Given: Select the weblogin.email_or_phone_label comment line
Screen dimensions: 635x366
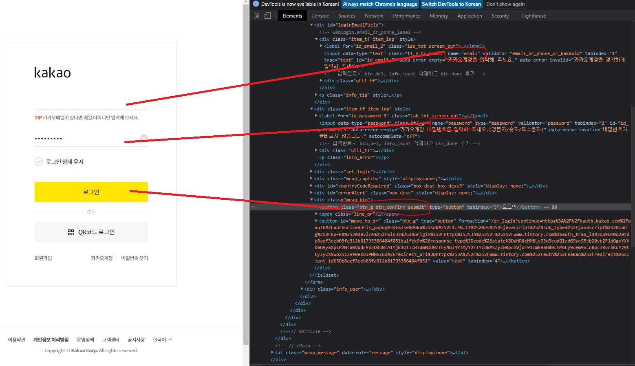Looking at the screenshot, I should tap(370, 32).
